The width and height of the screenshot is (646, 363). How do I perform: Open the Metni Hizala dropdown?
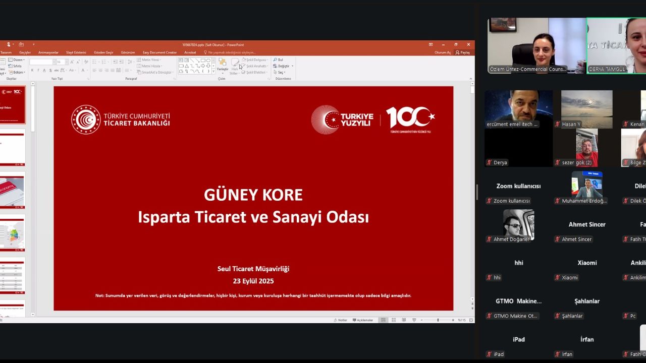tap(149, 66)
